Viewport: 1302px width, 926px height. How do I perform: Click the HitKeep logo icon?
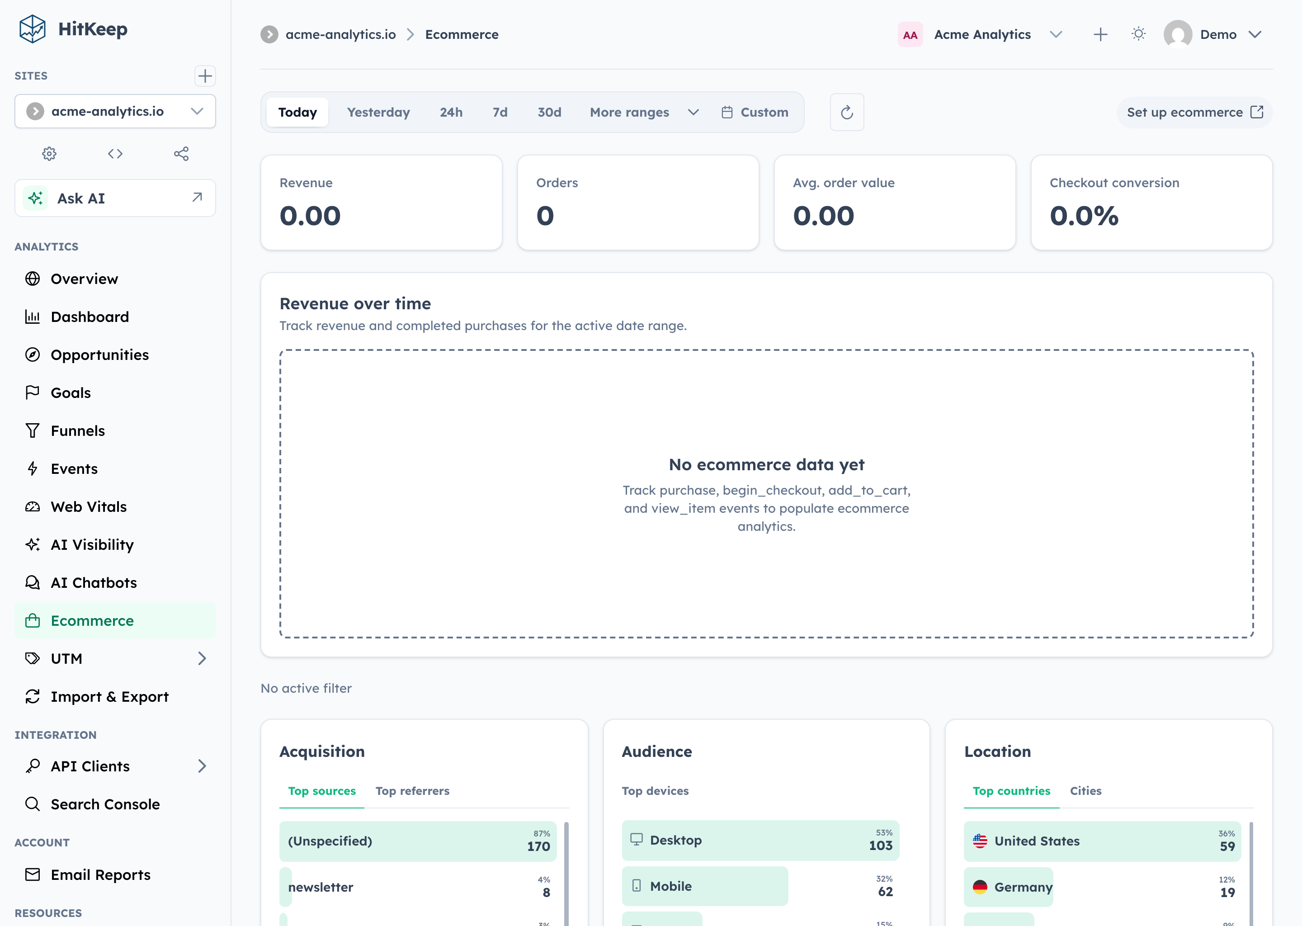(x=32, y=29)
